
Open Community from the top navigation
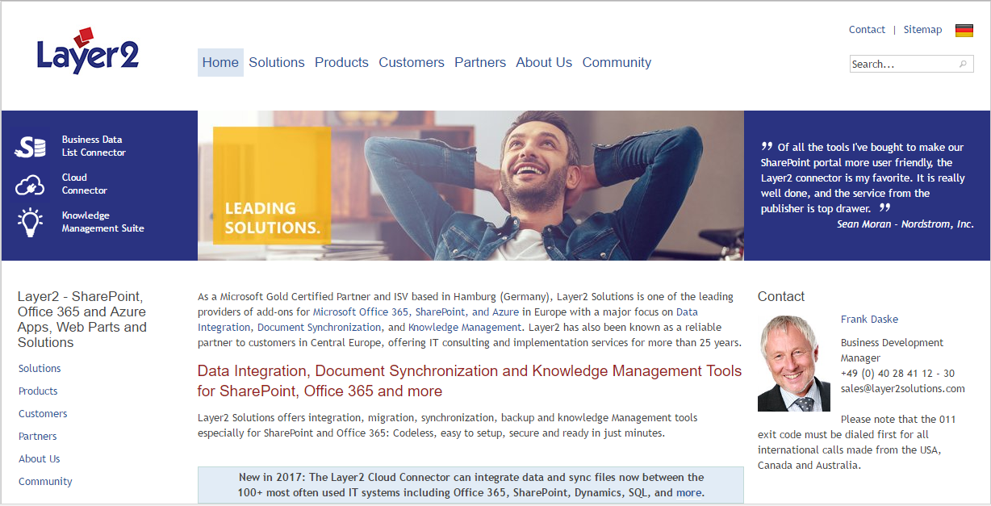[x=617, y=62]
